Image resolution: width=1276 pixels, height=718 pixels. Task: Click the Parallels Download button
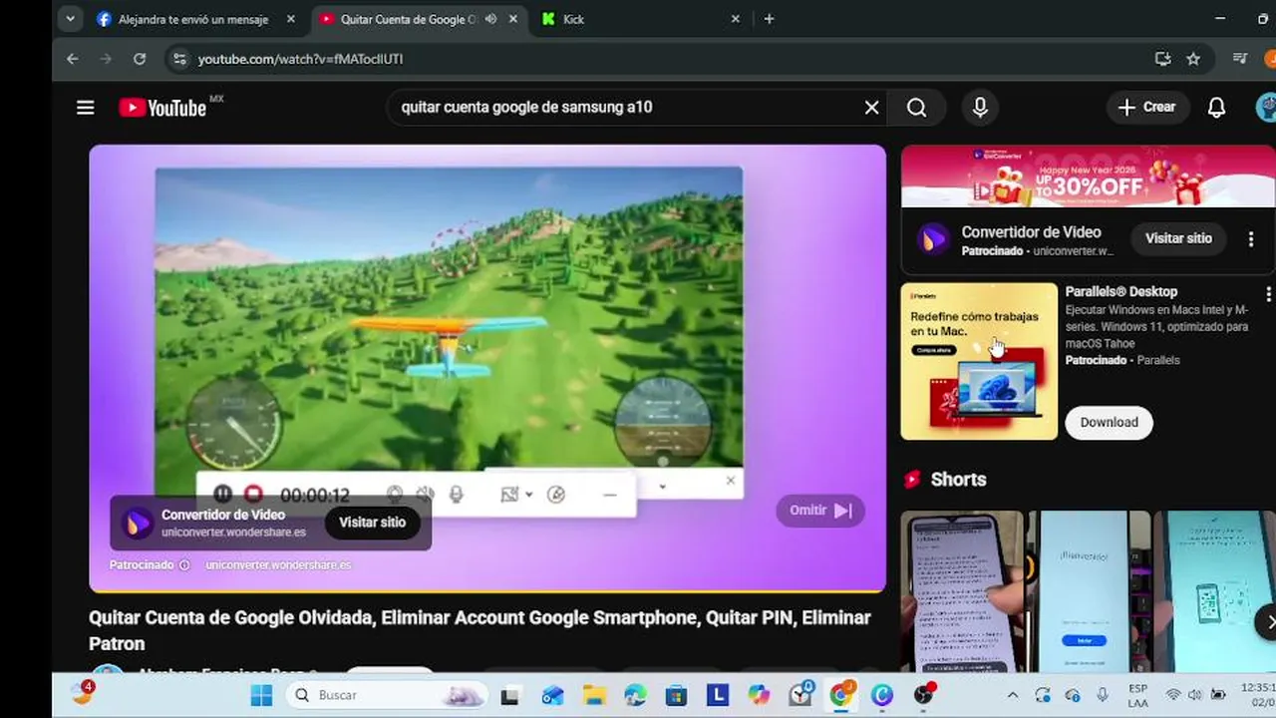1109,423
